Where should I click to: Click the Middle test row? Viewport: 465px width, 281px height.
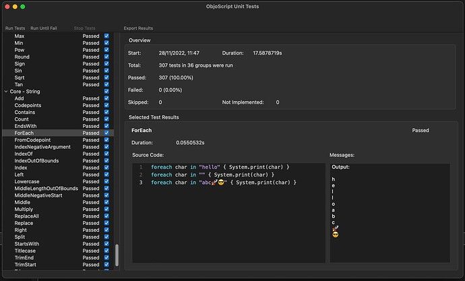pos(58,202)
